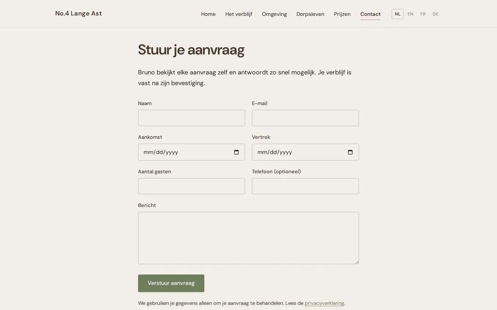Open Het verblijf in navigation
This screenshot has width=497, height=310.
[x=239, y=14]
